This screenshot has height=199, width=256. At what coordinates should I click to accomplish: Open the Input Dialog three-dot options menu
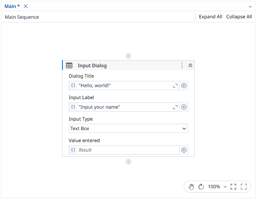coord(182,66)
